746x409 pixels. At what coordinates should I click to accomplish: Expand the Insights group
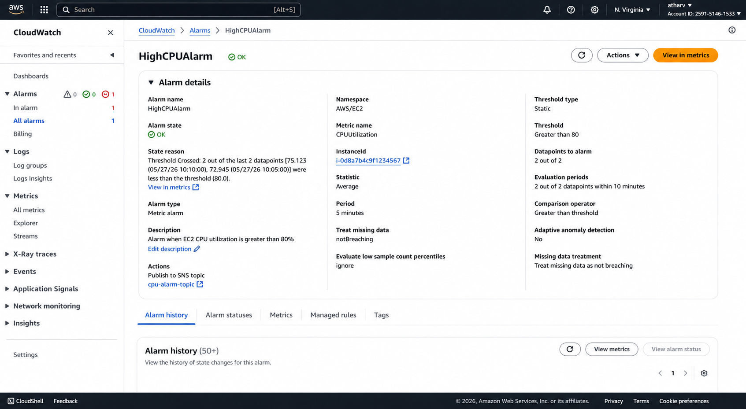tap(7, 323)
